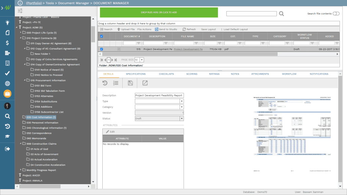Open the building icon in left sidebar

tap(7, 63)
